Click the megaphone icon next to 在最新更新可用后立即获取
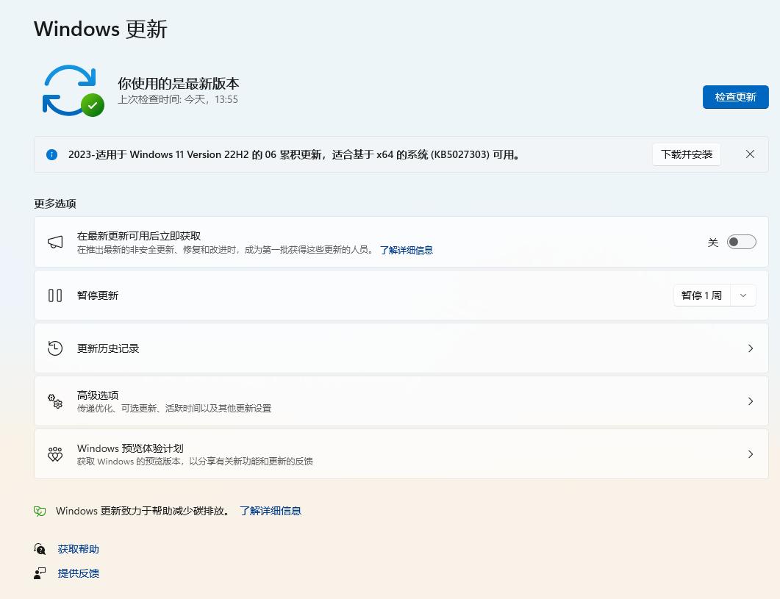The image size is (780, 599). point(55,241)
